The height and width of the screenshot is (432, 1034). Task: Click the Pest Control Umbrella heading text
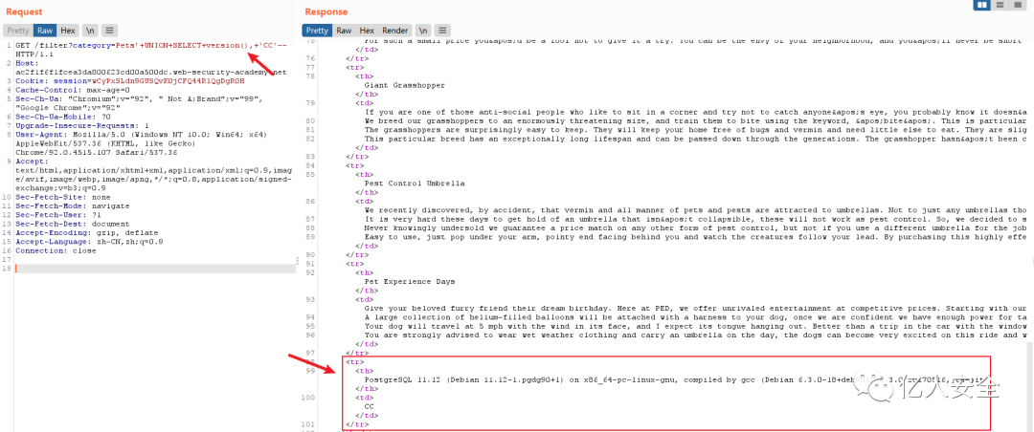[415, 184]
